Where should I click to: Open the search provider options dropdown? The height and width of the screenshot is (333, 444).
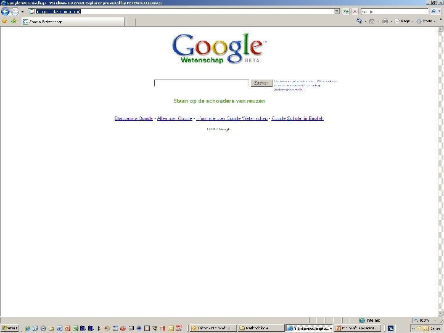pos(440,12)
